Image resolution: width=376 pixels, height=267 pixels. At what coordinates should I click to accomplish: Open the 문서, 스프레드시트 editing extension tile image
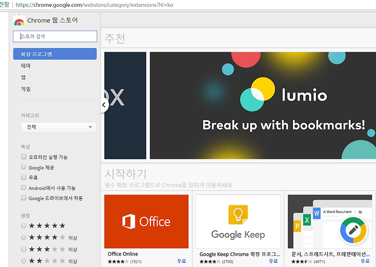[x=330, y=222]
